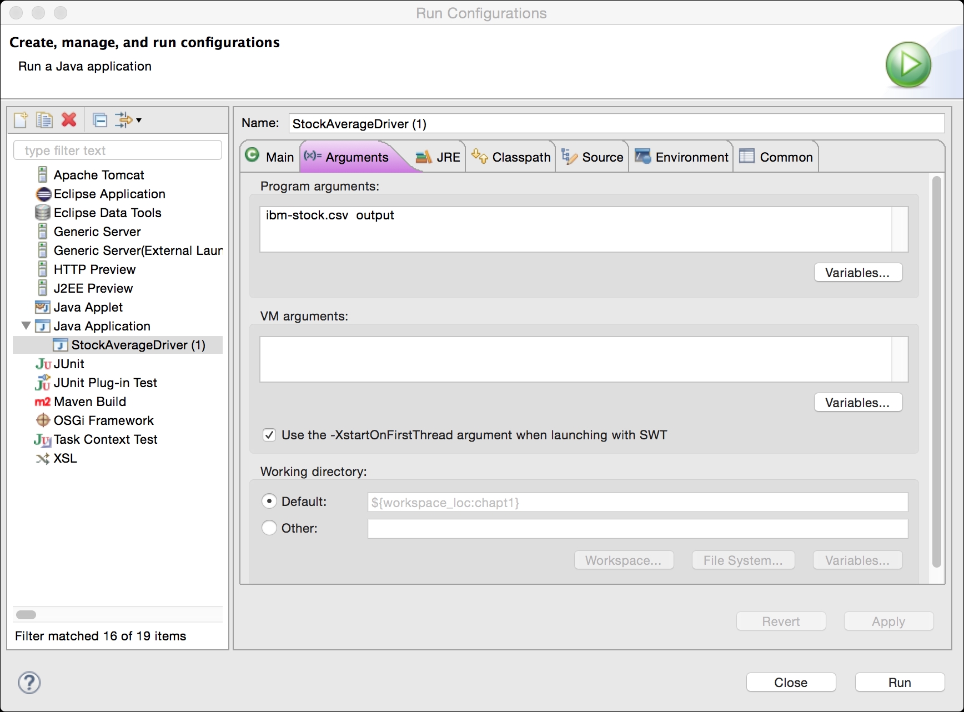
Task: Click the Eclipse Data Tools icon
Action: point(43,213)
